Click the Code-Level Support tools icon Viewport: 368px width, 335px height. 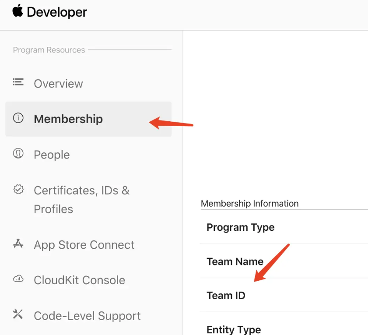18,314
